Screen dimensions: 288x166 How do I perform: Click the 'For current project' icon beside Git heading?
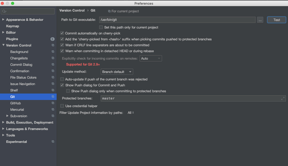tap(109, 11)
